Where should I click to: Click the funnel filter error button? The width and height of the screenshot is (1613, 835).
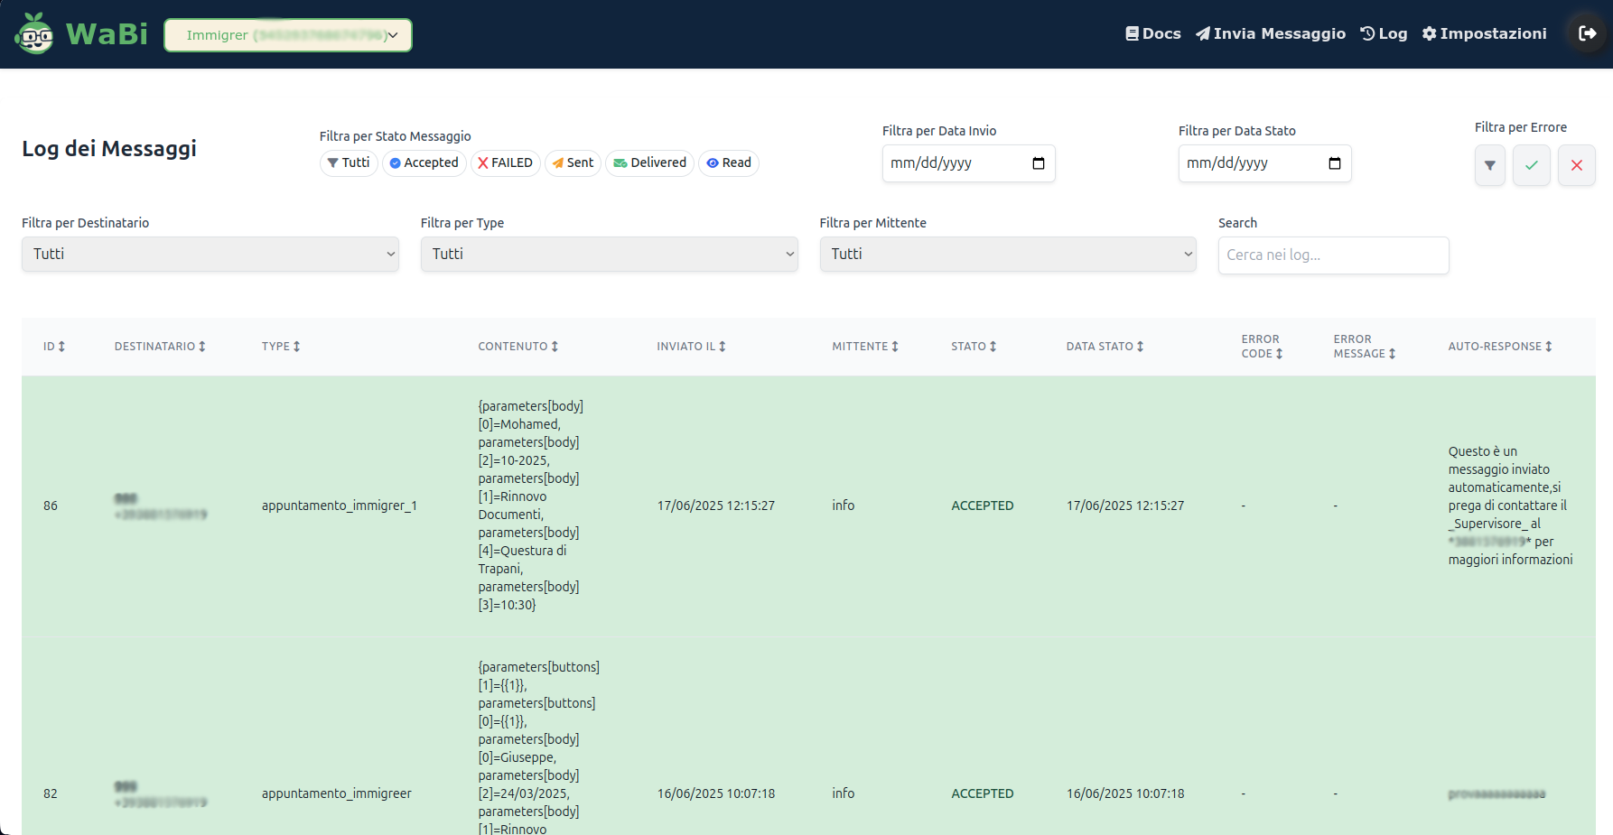(1489, 165)
